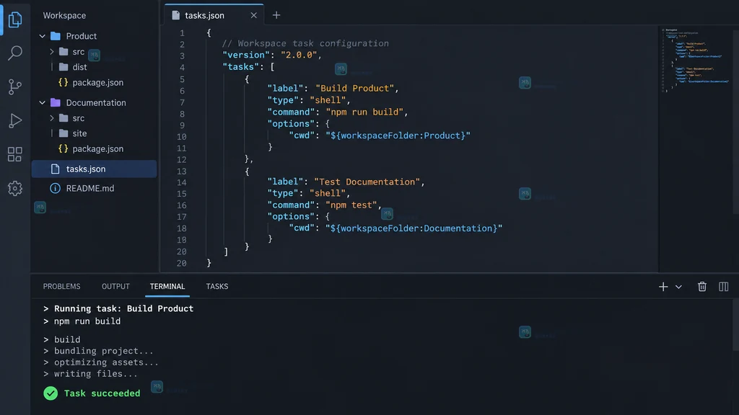Open tasks.json in the file tree

[95, 169]
